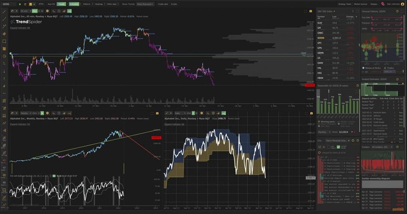Open the Most Relevant trends dropdown
The image size is (407, 214).
pos(145,4)
